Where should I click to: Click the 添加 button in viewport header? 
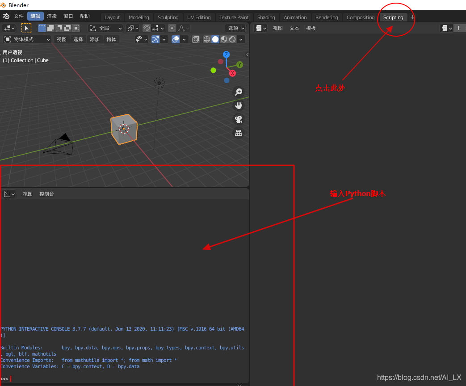pos(94,39)
